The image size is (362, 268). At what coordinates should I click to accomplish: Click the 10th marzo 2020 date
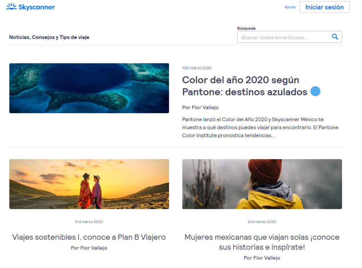pos(197,68)
